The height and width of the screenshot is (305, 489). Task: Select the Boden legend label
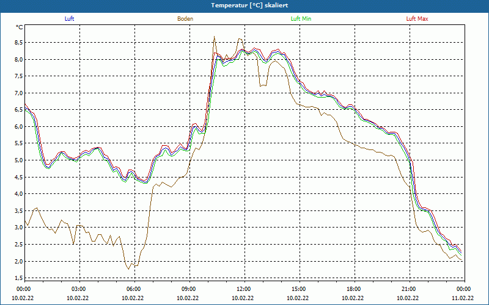click(185, 19)
